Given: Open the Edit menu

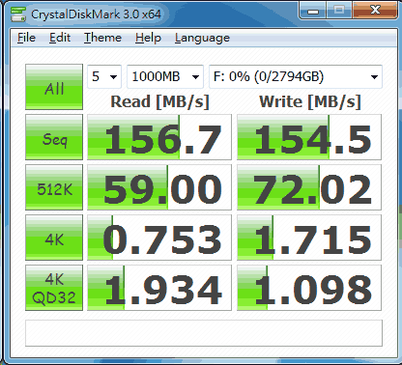Looking at the screenshot, I should tap(60, 38).
